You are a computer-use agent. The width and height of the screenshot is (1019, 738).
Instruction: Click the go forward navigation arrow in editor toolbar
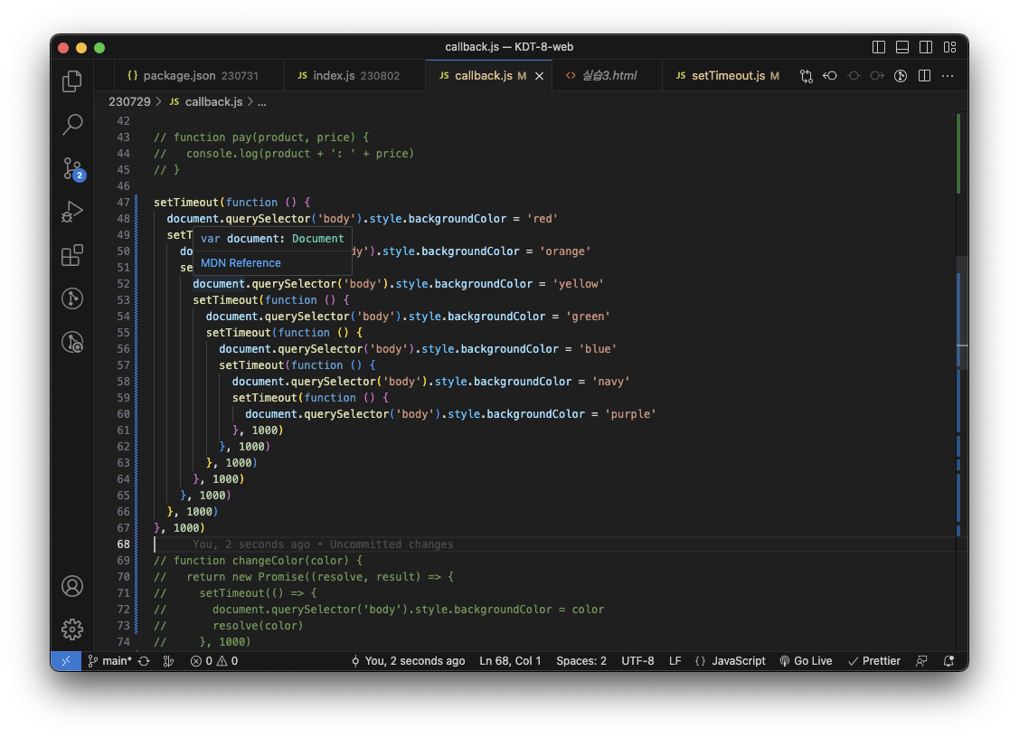click(x=877, y=76)
